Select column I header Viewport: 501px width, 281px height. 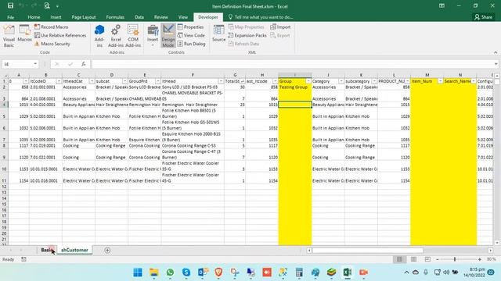[295, 75]
